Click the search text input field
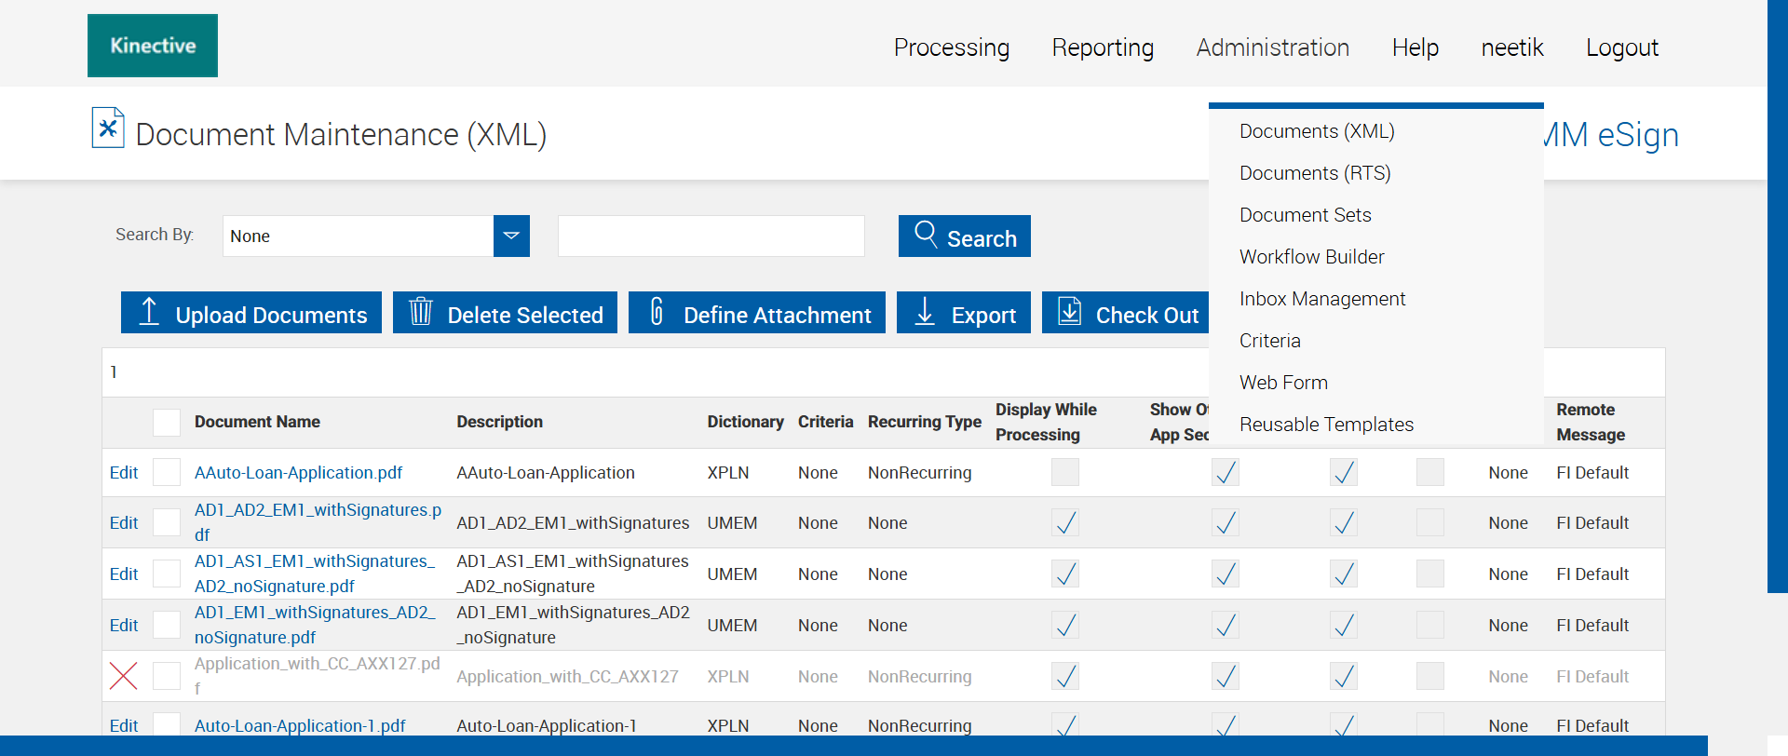The width and height of the screenshot is (1788, 756). 711,236
